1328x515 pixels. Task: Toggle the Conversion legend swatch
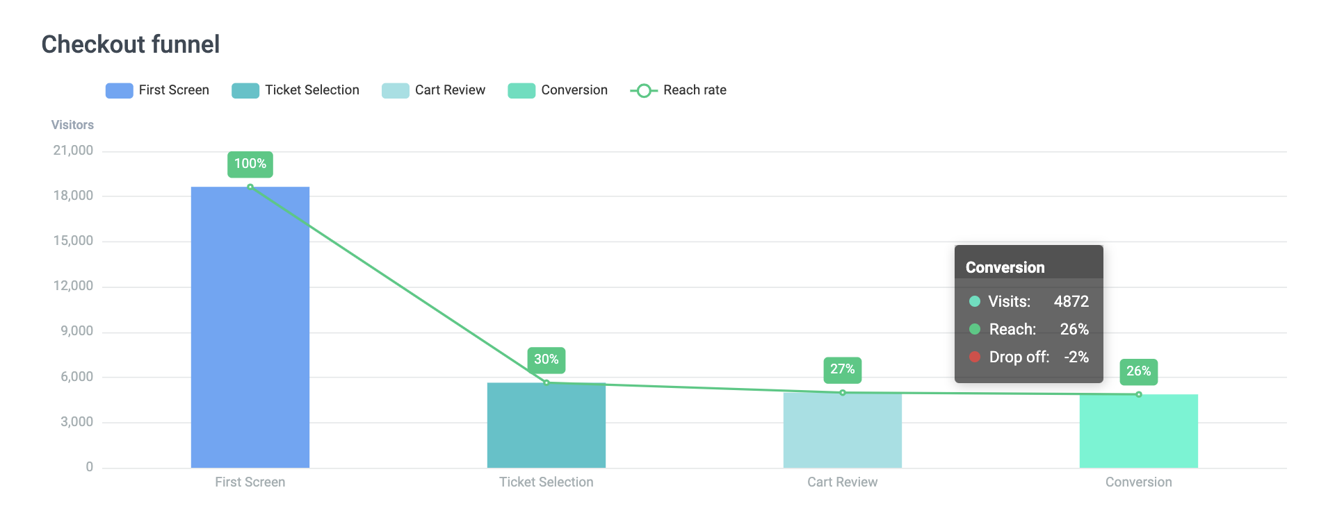pyautogui.click(x=521, y=91)
